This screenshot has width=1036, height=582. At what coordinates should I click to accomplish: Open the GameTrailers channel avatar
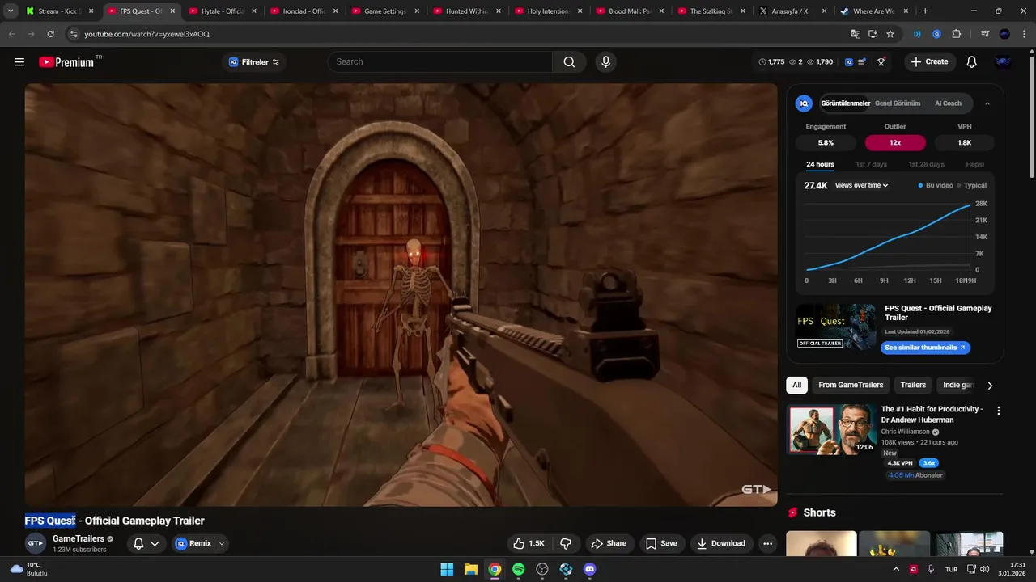click(x=35, y=543)
